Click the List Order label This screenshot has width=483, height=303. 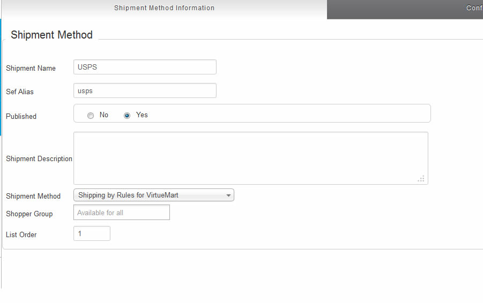coord(21,234)
